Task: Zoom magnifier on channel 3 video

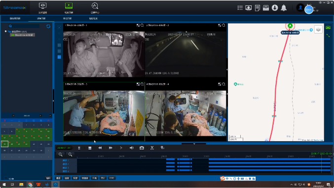Action: (142, 84)
